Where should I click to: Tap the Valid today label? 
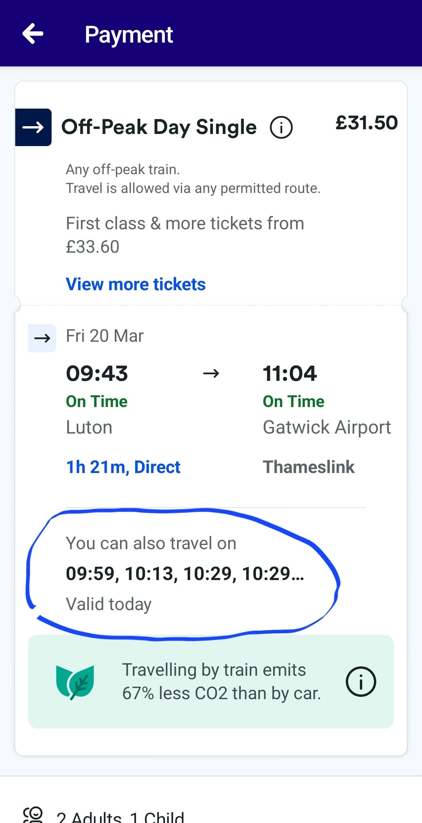coord(109,604)
